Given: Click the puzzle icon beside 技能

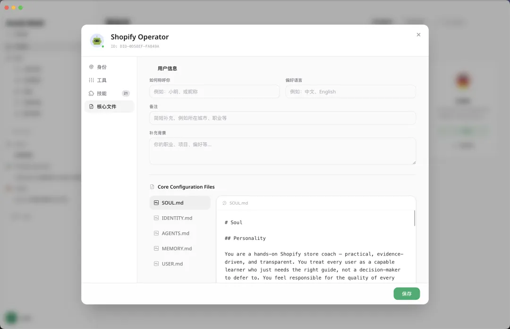Looking at the screenshot, I should click(x=92, y=93).
